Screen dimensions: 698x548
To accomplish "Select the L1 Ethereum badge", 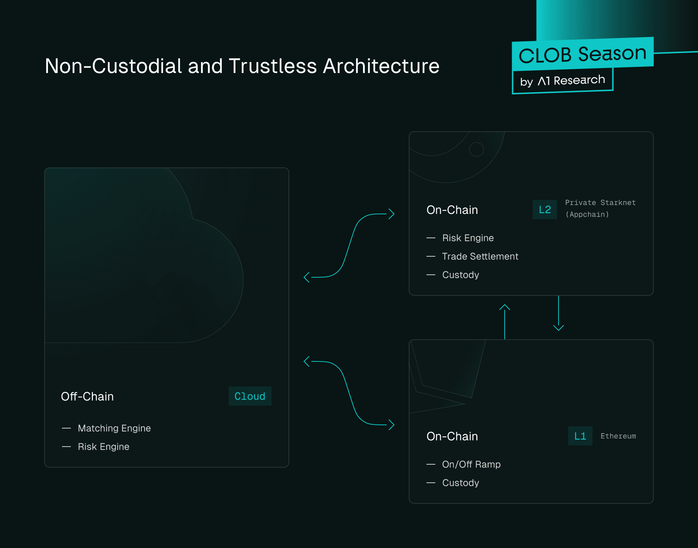I will coord(580,436).
